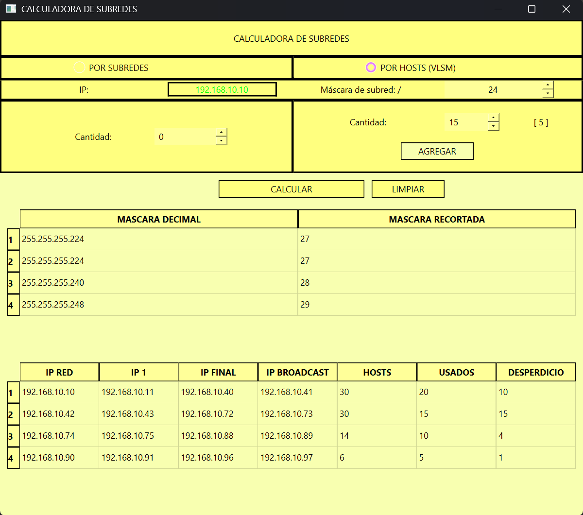This screenshot has height=515, width=583.
Task: Click the LIMPIAR button
Action: pos(408,189)
